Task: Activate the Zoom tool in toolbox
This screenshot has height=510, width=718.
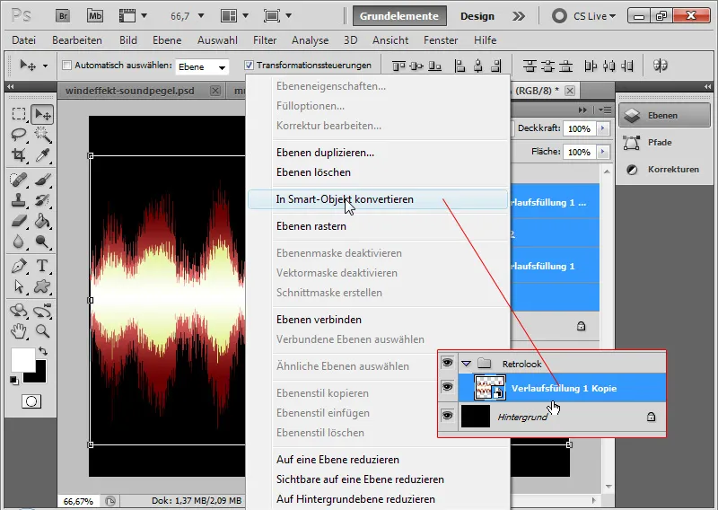Action: coord(41,331)
